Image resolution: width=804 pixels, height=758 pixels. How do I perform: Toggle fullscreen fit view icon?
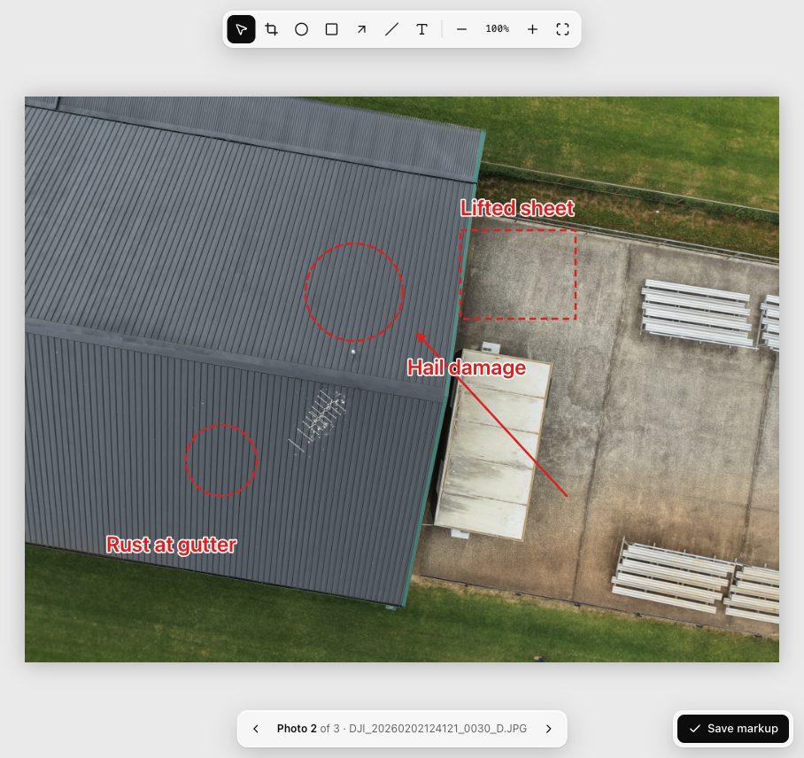coord(562,29)
